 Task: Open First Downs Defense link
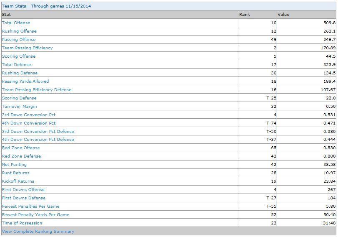[24, 198]
